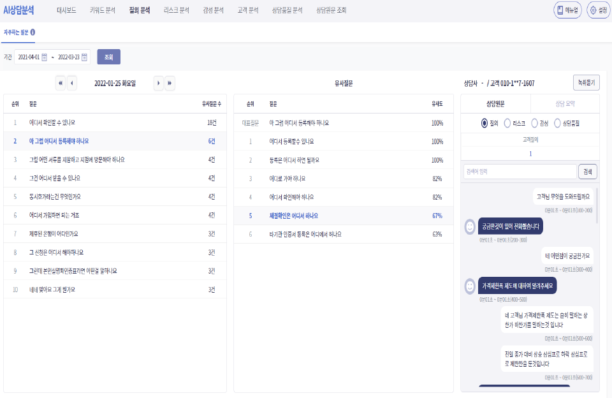612x398 pixels.
Task: Open the 키워드 분석 menu
Action: point(103,10)
